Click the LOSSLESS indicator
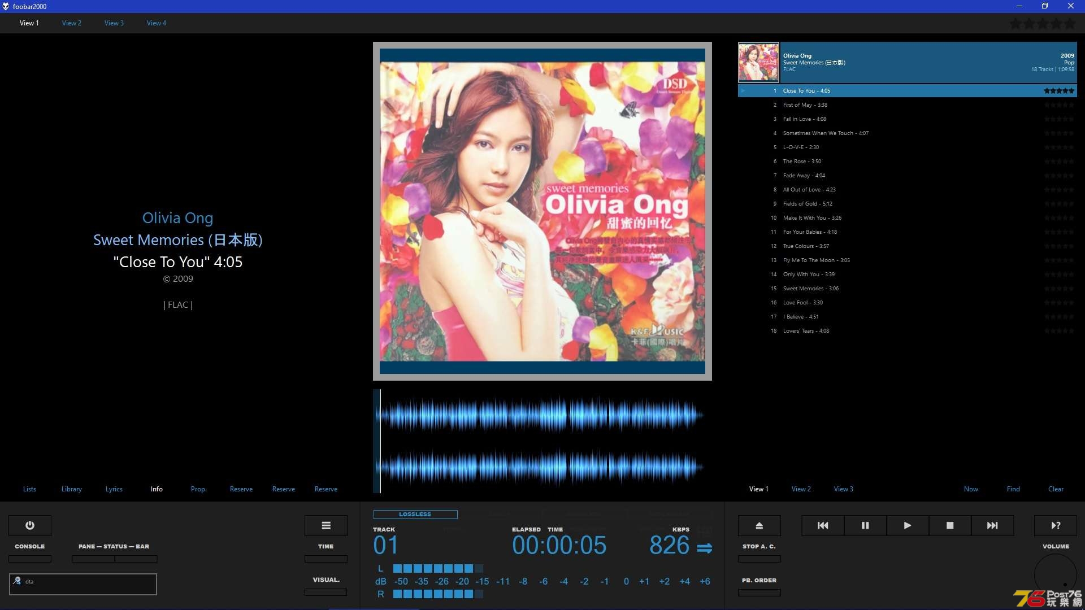 point(415,514)
